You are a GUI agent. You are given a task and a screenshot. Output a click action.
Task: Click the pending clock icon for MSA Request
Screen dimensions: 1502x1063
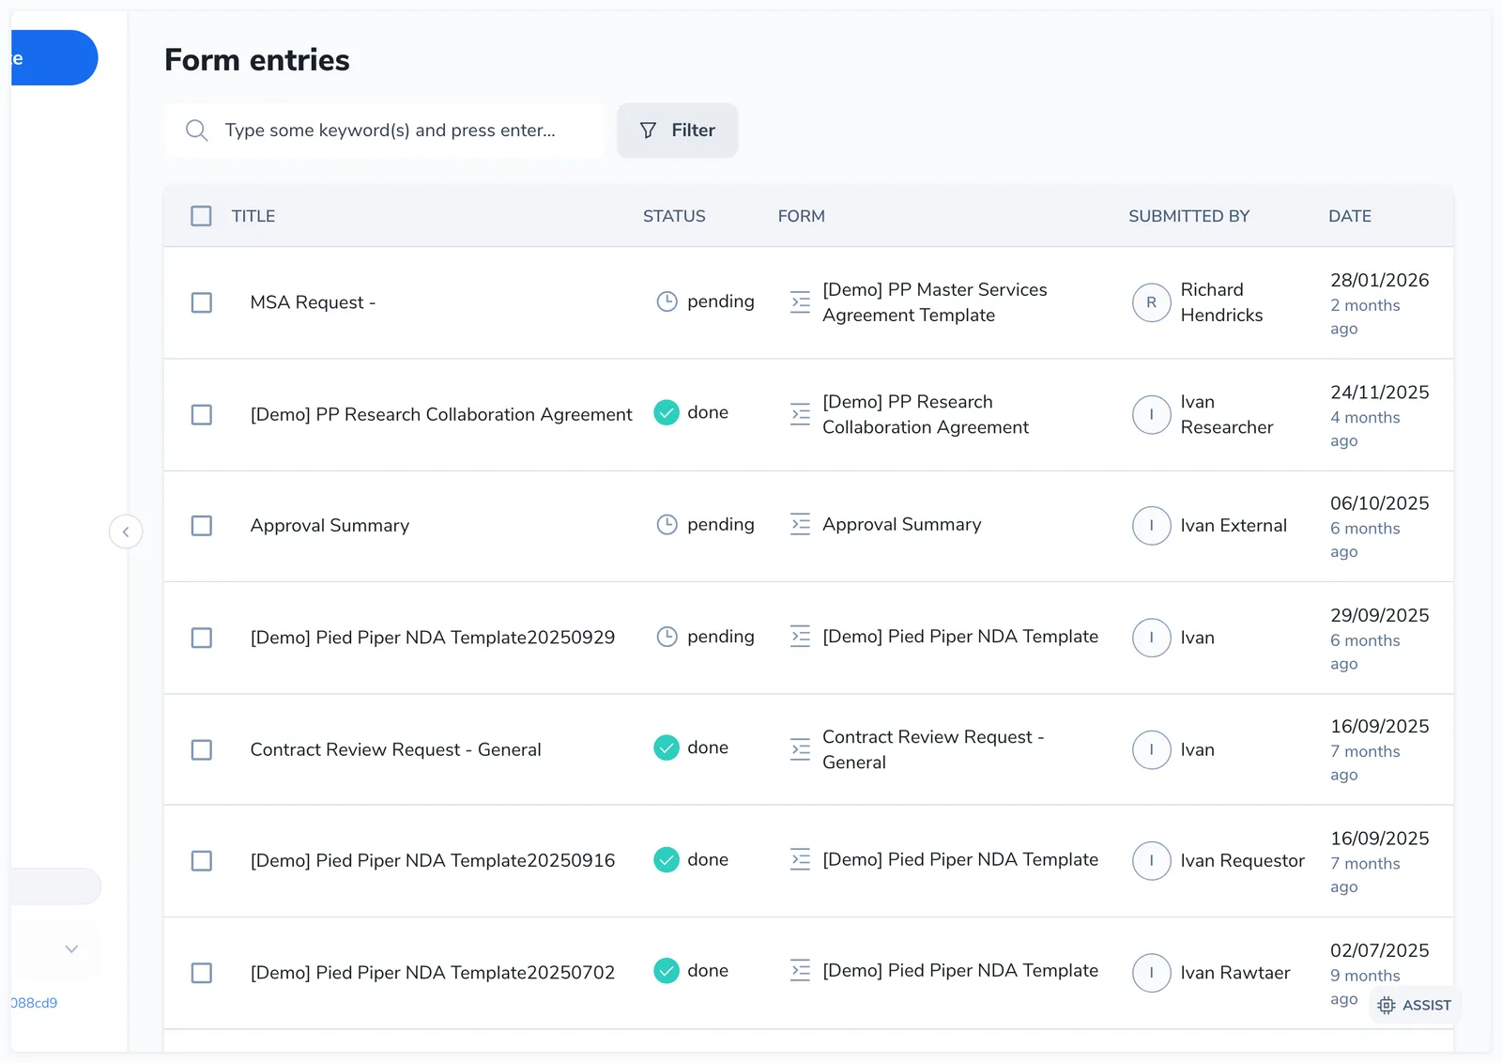point(667,301)
